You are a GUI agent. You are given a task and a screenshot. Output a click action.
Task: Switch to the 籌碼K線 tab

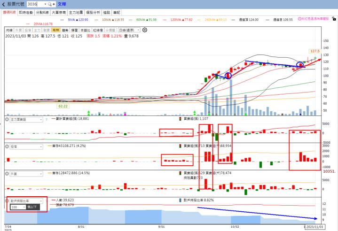click(9, 12)
